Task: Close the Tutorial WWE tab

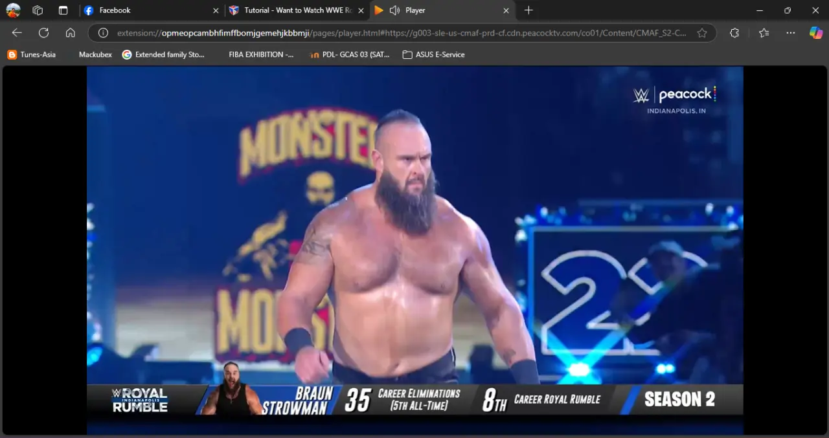Action: pos(361,10)
